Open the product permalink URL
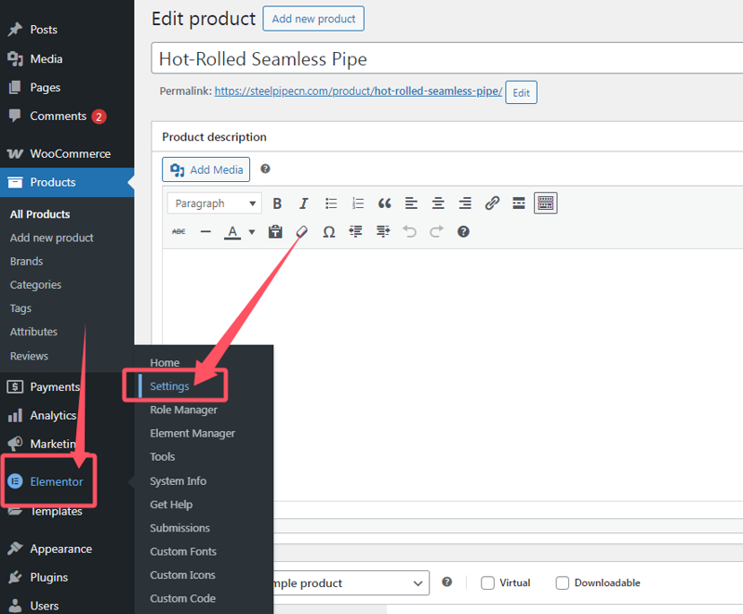The height and width of the screenshot is (614, 743). click(x=358, y=91)
